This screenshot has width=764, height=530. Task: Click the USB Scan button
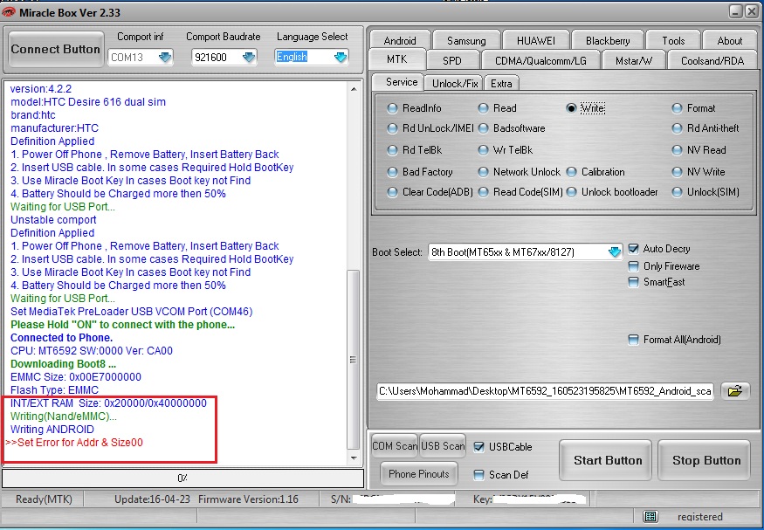(x=443, y=445)
